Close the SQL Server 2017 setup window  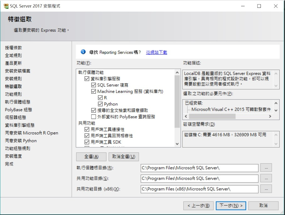coord(276,6)
